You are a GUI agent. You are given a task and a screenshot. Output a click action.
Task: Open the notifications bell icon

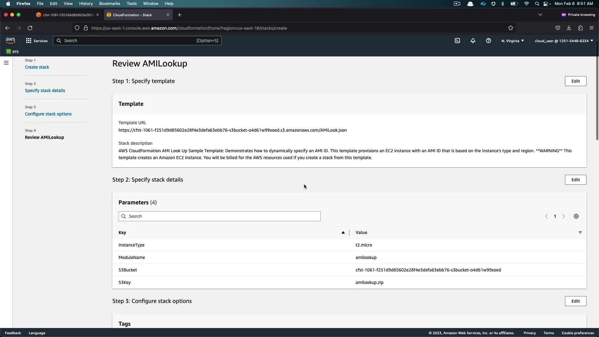pos(473,41)
